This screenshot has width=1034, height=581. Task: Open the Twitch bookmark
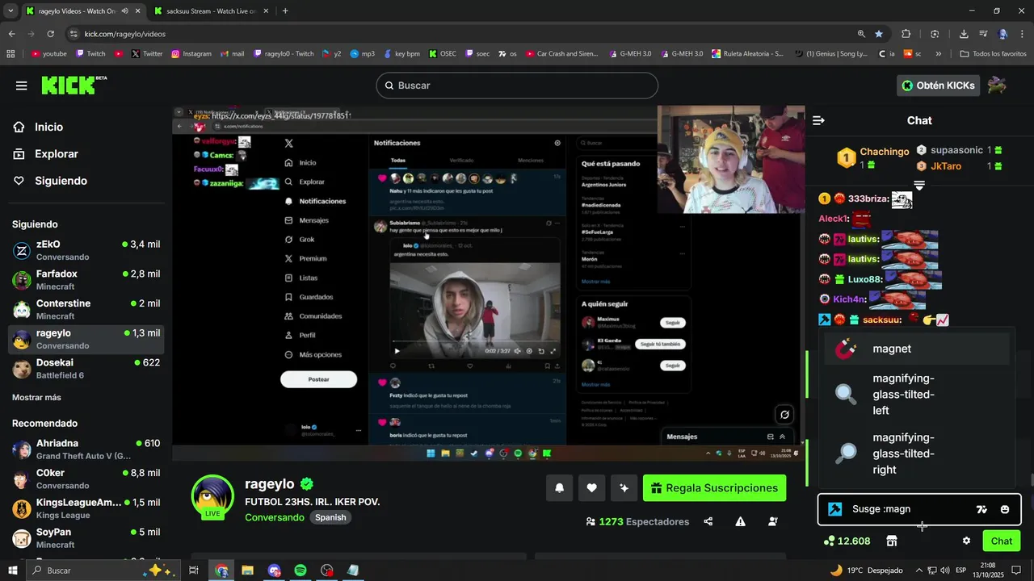pyautogui.click(x=90, y=54)
